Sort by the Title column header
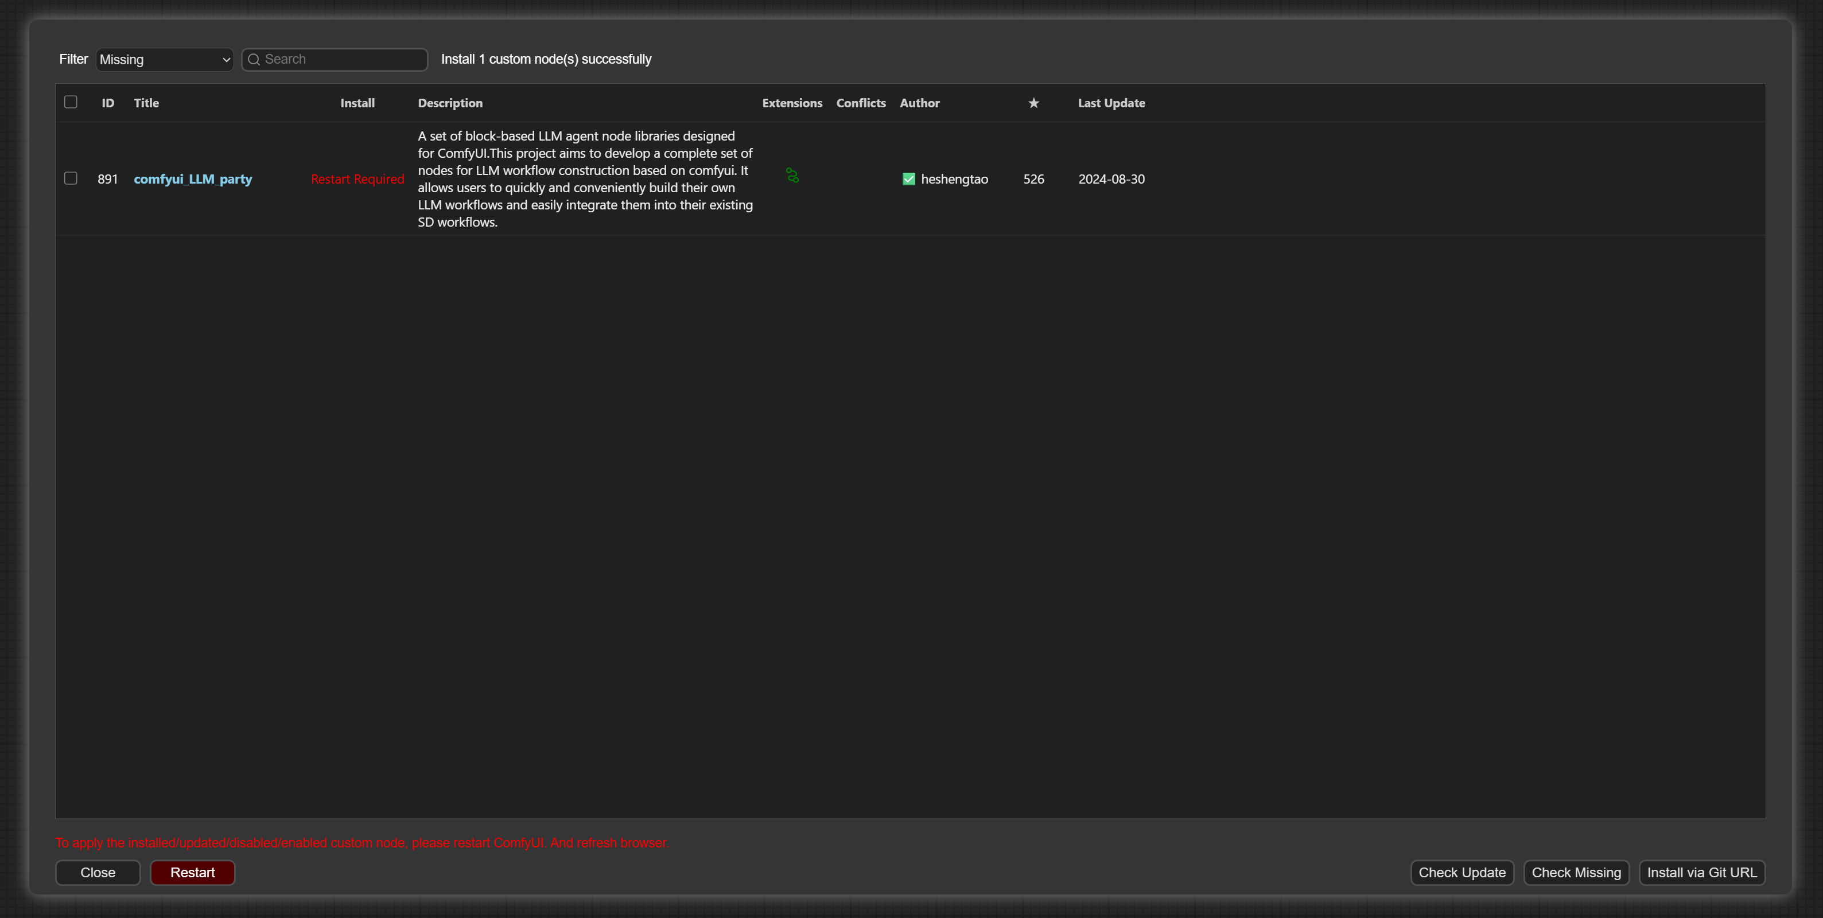Screen dimensions: 1823x918 [x=146, y=103]
